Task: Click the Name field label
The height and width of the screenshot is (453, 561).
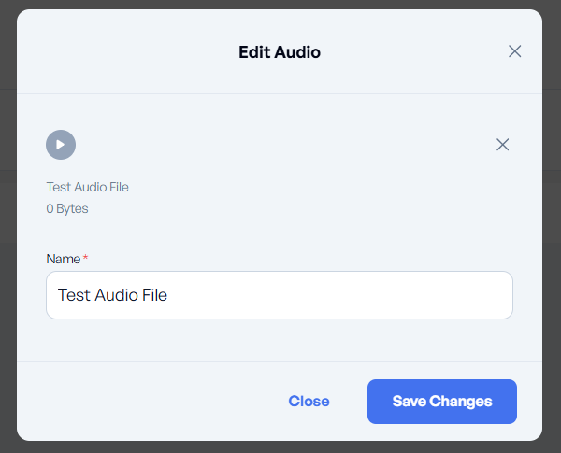Action: 63,259
